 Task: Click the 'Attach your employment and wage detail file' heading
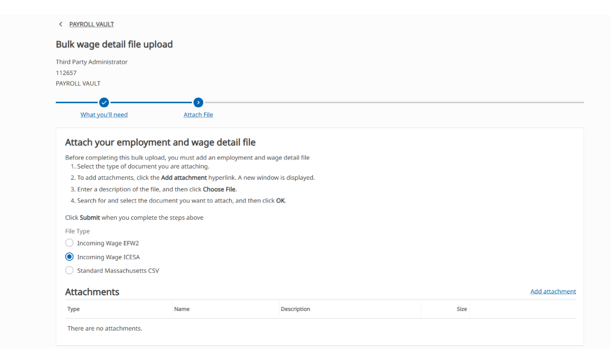pyautogui.click(x=160, y=142)
